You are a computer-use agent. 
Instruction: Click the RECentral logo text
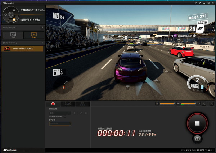tap(33, 10)
